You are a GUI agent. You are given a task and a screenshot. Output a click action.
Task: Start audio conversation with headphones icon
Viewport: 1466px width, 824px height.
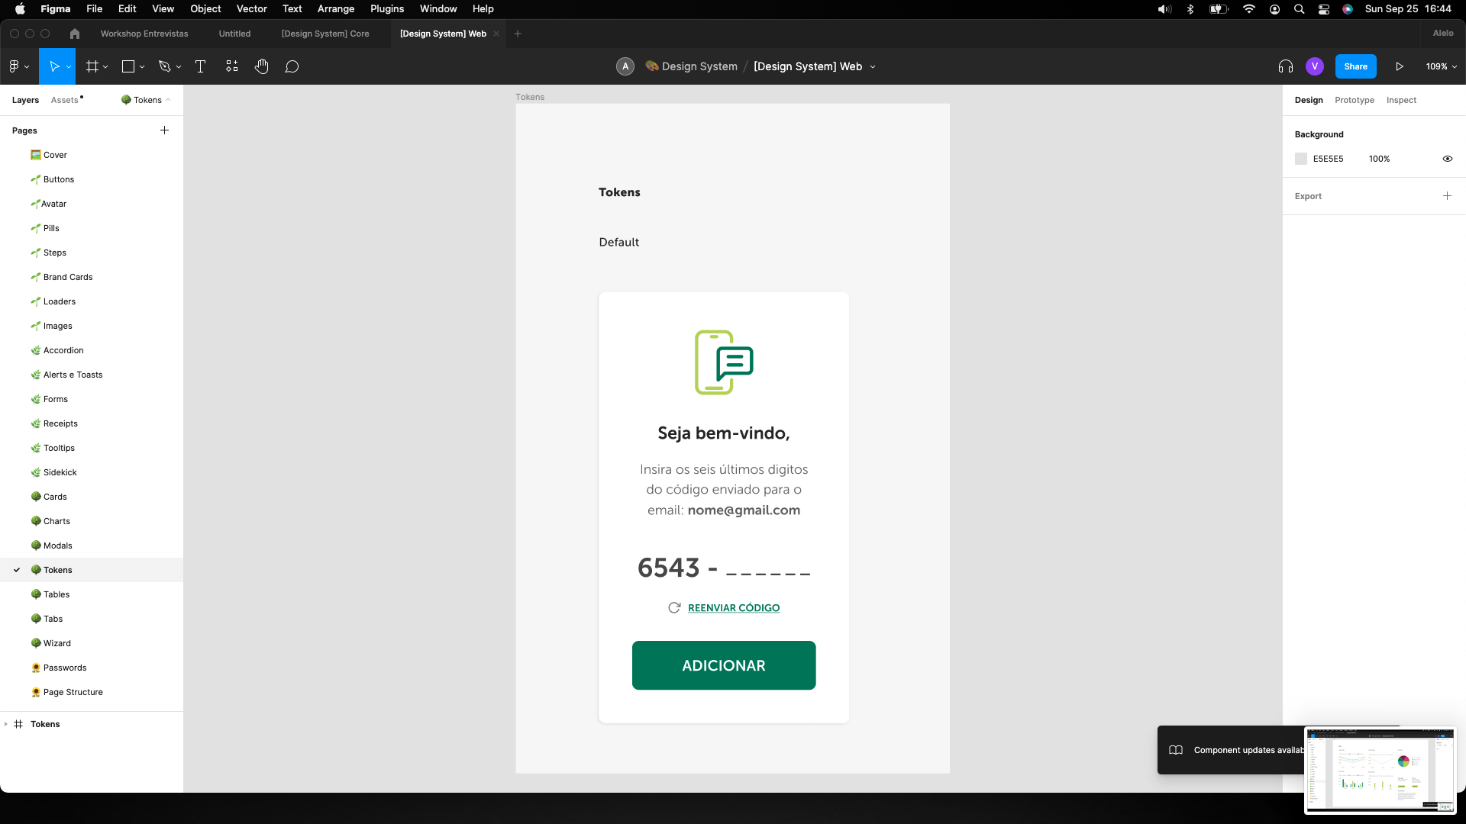pos(1286,66)
